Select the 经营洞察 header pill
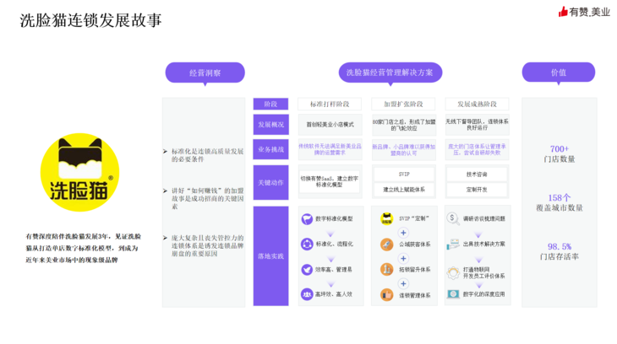The width and height of the screenshot is (617, 344). pos(199,73)
